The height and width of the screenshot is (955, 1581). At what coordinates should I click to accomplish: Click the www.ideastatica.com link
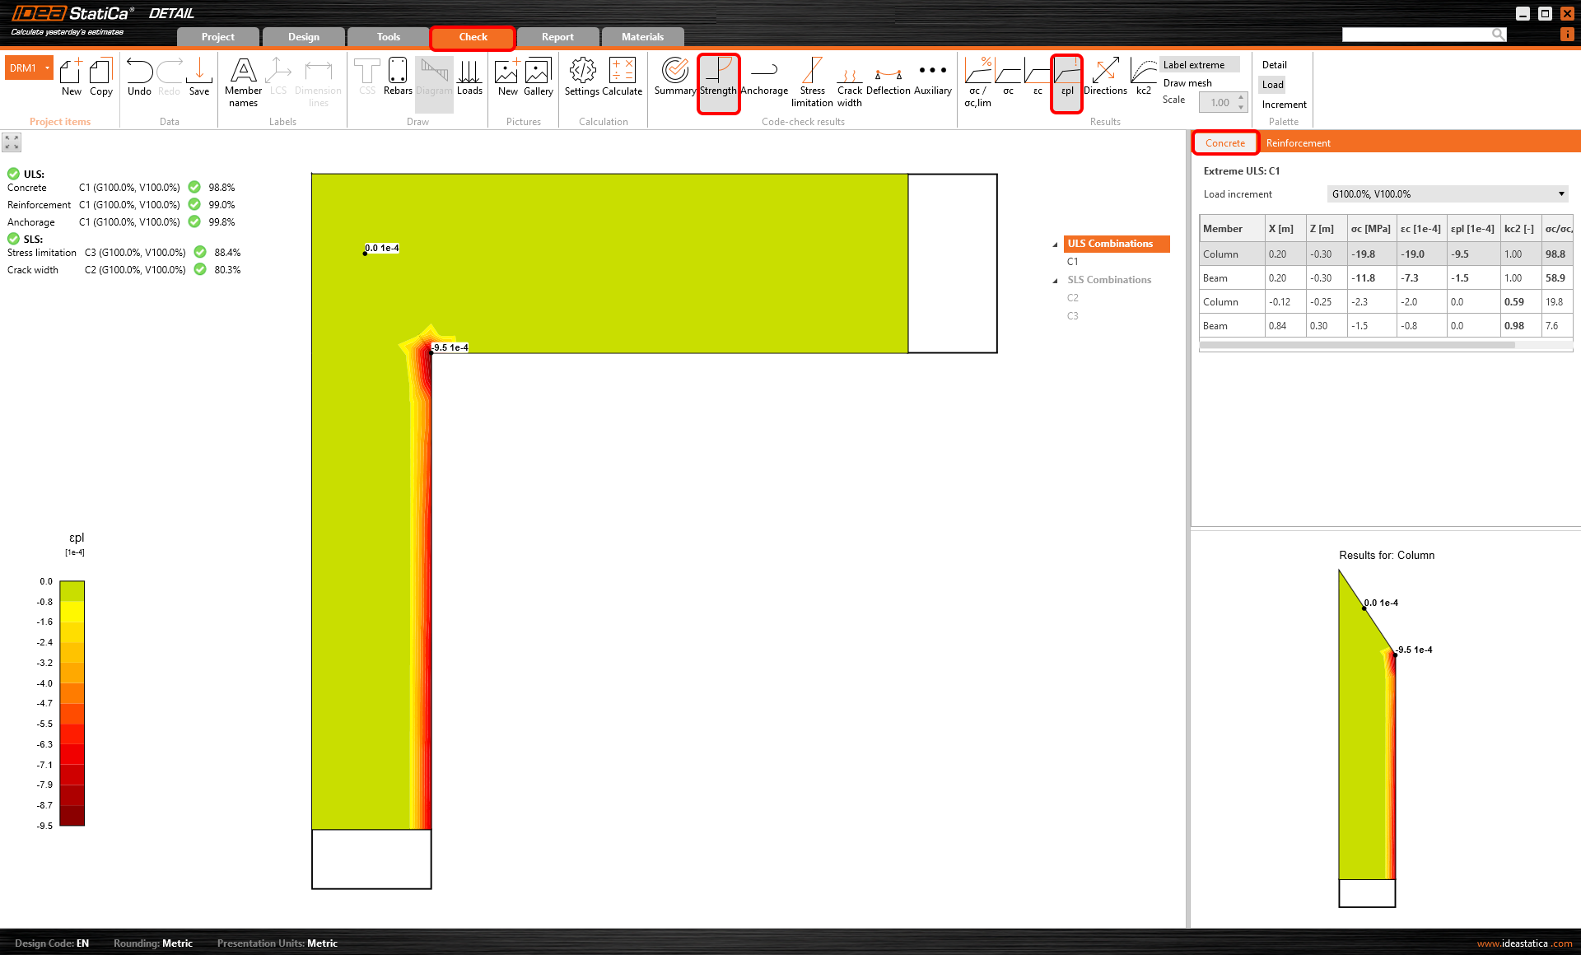pos(1524,943)
